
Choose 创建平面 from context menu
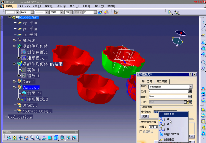tap(173, 139)
